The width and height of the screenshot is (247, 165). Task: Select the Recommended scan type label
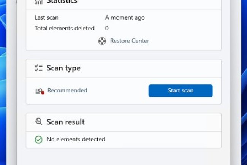tap(67, 90)
